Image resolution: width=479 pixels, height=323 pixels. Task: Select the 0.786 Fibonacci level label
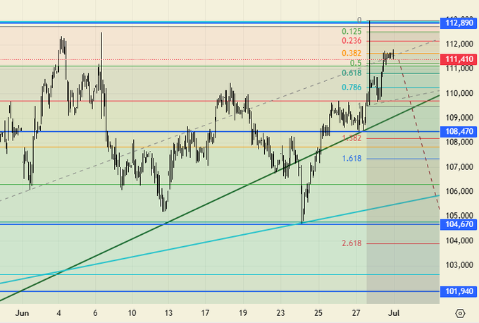tap(352, 87)
